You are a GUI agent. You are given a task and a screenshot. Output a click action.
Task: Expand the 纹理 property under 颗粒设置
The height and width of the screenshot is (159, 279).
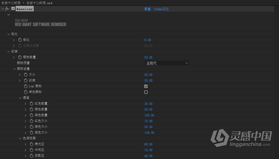[20, 81]
